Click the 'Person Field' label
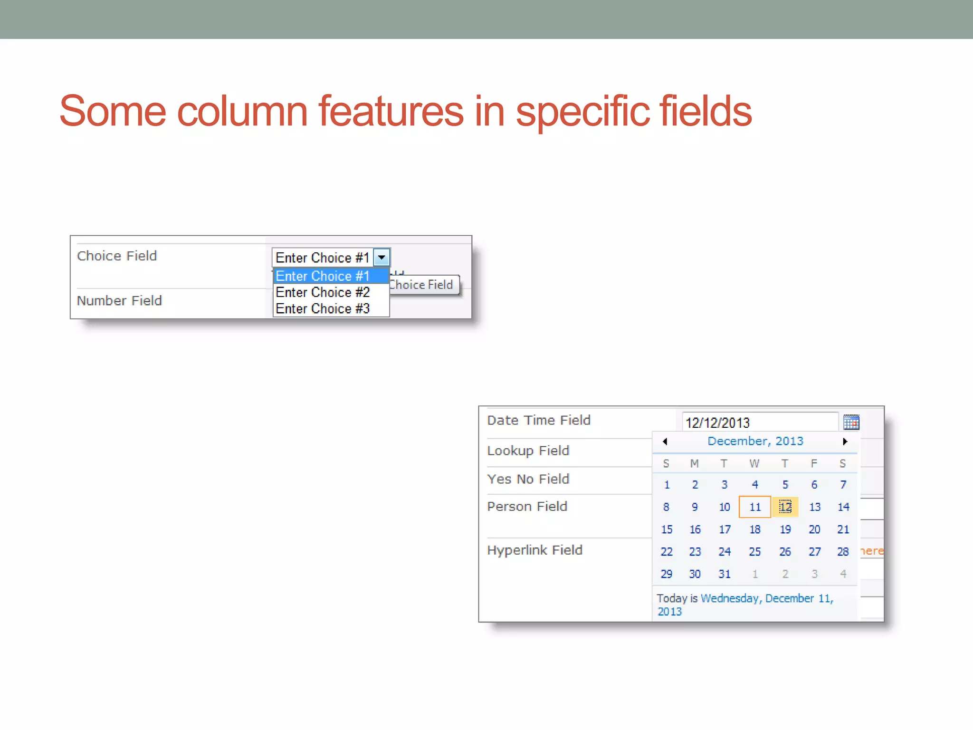Image resolution: width=973 pixels, height=730 pixels. (x=527, y=506)
